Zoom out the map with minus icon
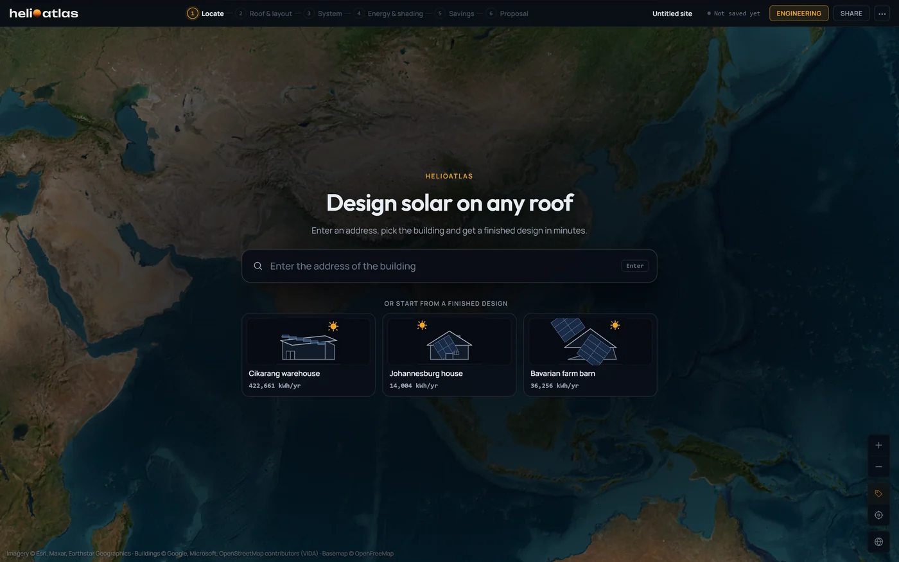 pos(878,467)
